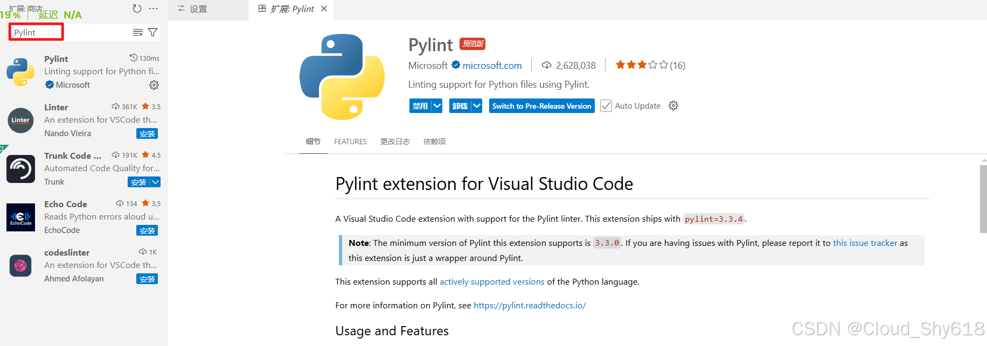This screenshot has width=987, height=346.
Task: Close the 扩展: Pylint tab
Action: tap(324, 9)
